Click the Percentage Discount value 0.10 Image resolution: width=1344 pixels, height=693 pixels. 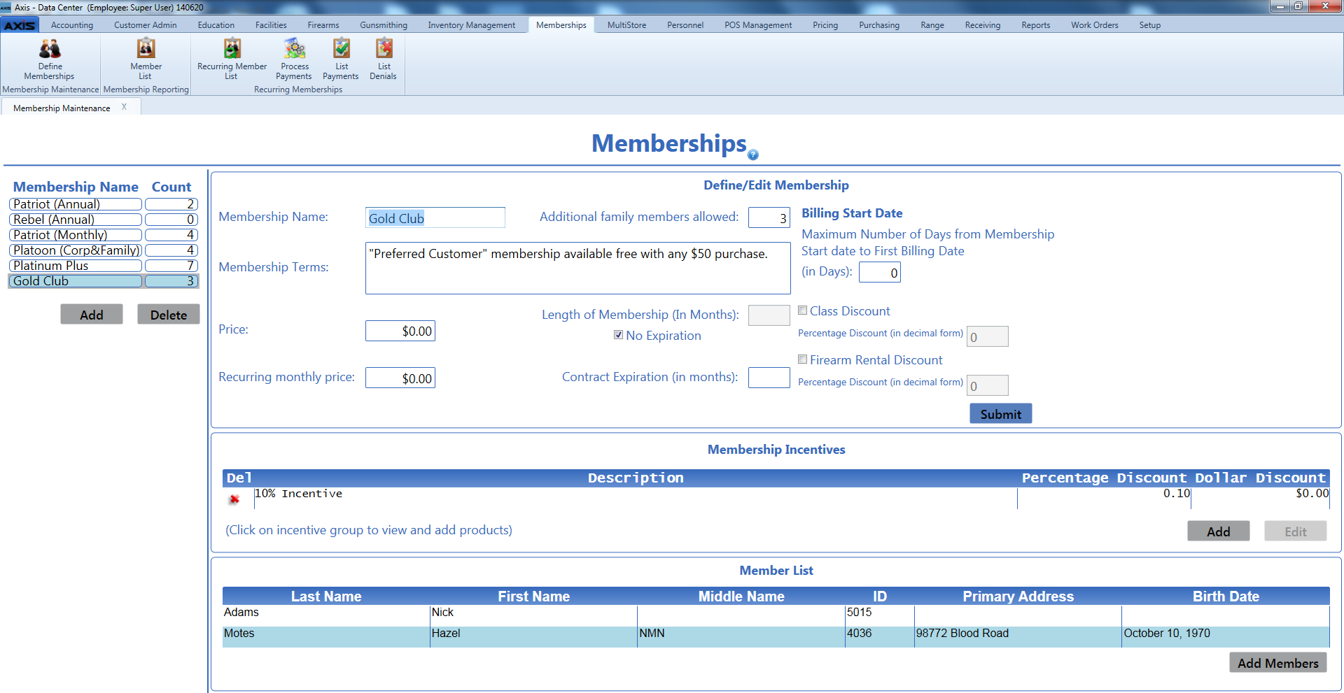(x=1177, y=494)
